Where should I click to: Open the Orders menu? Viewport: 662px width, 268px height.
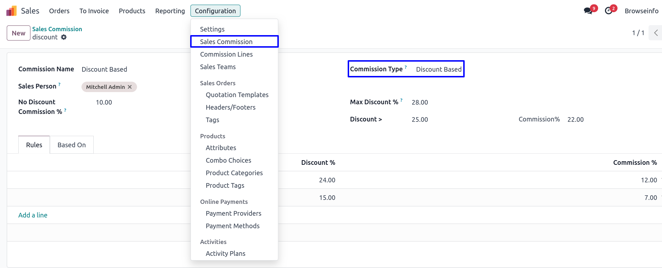(x=59, y=11)
